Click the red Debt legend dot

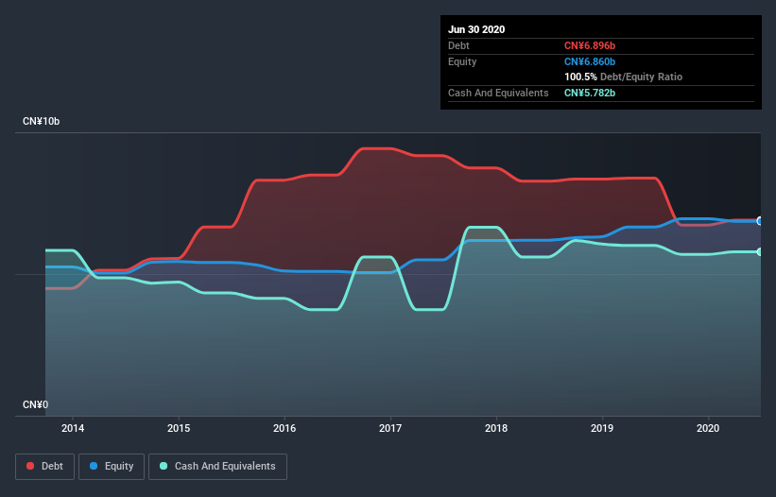(x=30, y=466)
